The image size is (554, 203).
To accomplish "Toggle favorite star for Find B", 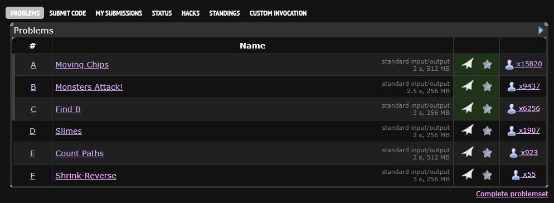I will 487,109.
